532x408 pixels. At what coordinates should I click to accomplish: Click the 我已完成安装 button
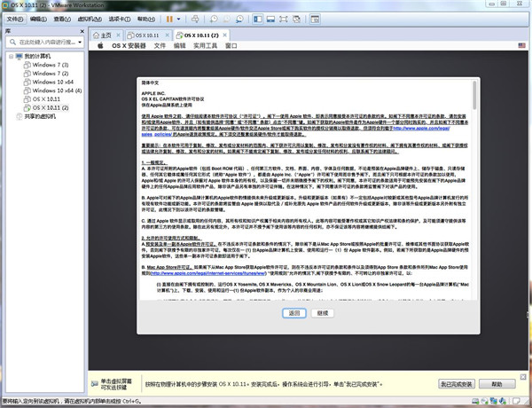(458, 382)
